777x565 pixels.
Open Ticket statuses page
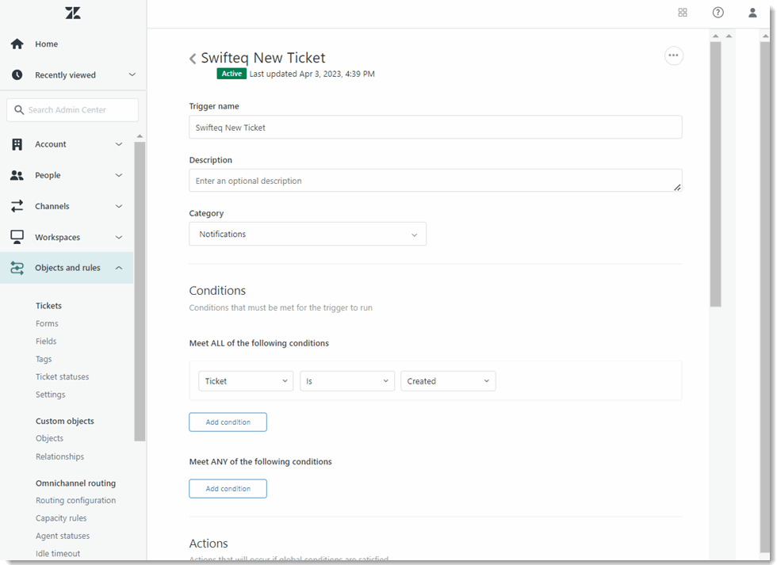click(63, 377)
